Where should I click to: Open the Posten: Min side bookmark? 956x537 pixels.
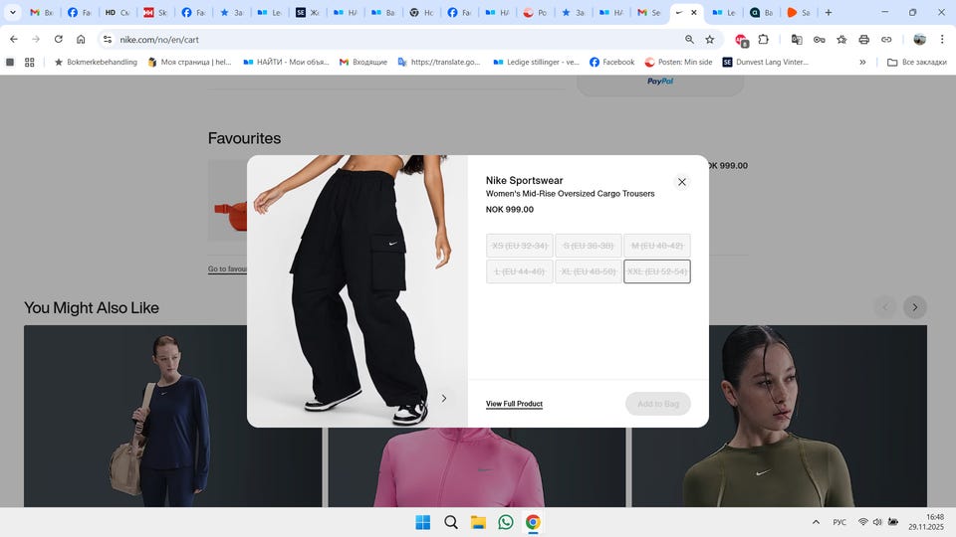(x=678, y=62)
